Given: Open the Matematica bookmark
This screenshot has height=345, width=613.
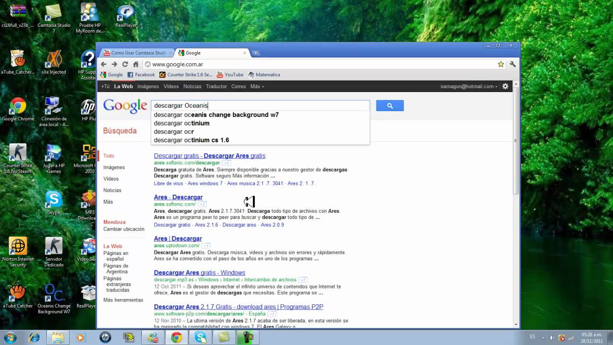Looking at the screenshot, I should click(x=264, y=75).
